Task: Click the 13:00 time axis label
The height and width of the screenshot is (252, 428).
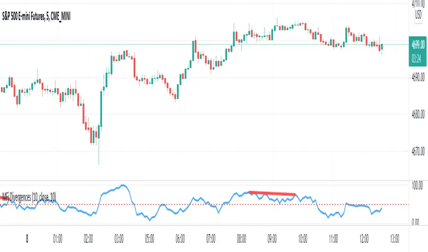Action: pos(394,238)
